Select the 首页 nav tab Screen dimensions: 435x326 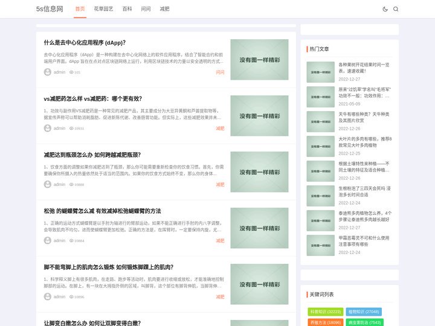pyautogui.click(x=80, y=9)
